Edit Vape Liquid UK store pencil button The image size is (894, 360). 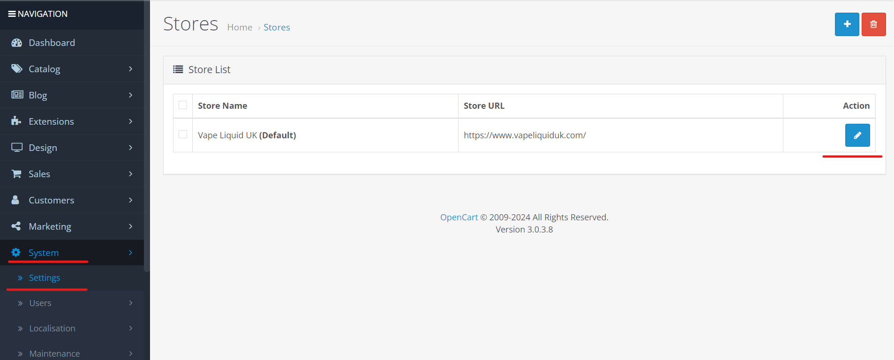click(x=857, y=135)
